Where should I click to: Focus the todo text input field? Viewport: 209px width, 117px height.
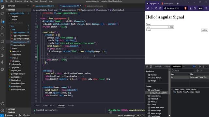157,27
